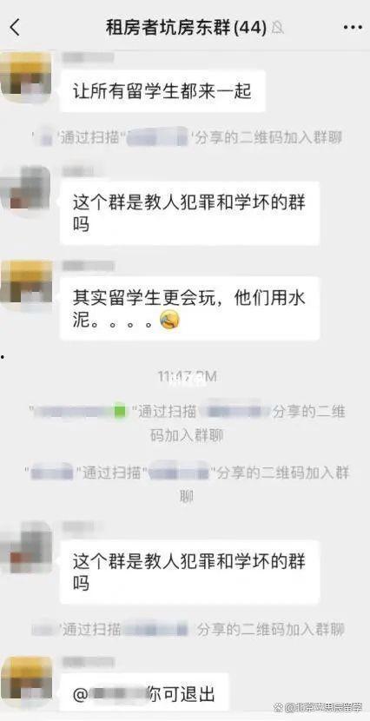Image resolution: width=370 pixels, height=721 pixels.
Task: Tap avatar next to second 这个群是教人犯罪 message
Action: [25, 547]
